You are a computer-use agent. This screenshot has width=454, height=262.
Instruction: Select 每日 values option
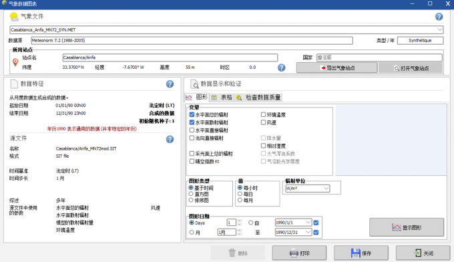pyautogui.click(x=240, y=194)
